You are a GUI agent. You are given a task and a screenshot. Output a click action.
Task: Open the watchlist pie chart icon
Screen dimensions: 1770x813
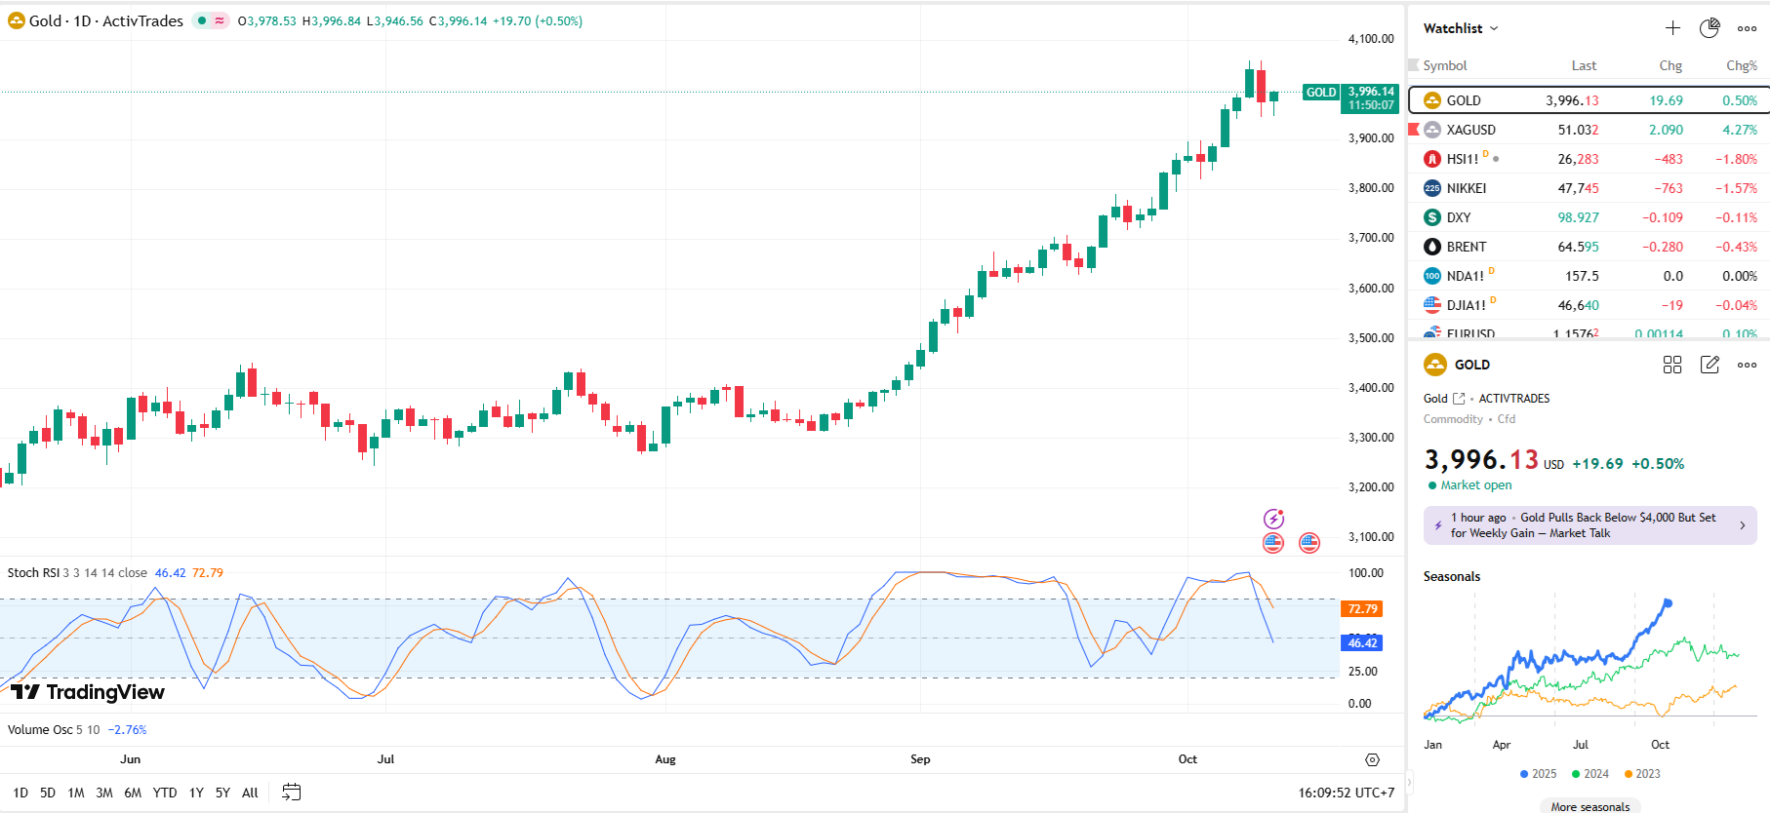[1710, 28]
